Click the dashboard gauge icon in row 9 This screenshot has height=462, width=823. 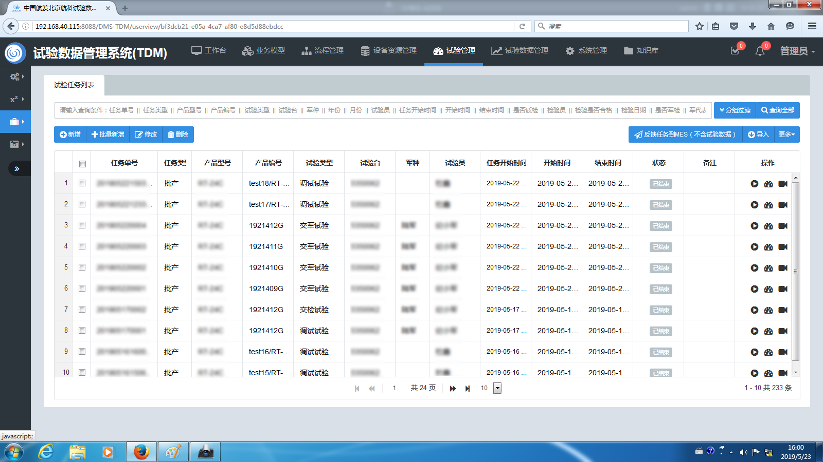coord(768,352)
